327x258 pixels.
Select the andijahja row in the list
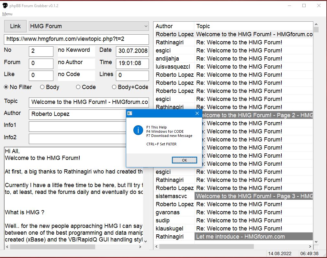pyautogui.click(x=233, y=59)
